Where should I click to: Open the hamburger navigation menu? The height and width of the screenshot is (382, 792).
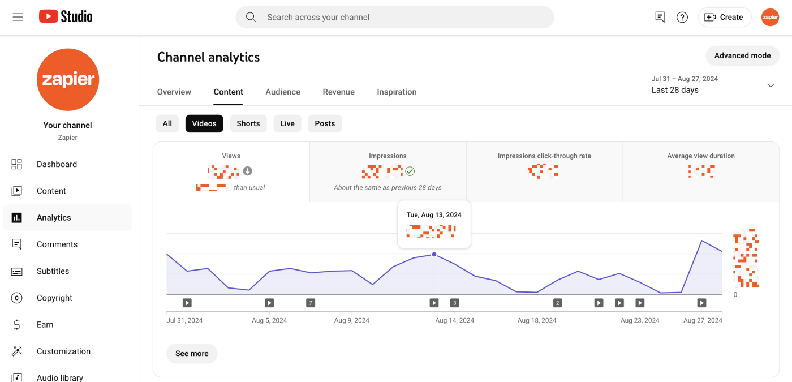18,17
